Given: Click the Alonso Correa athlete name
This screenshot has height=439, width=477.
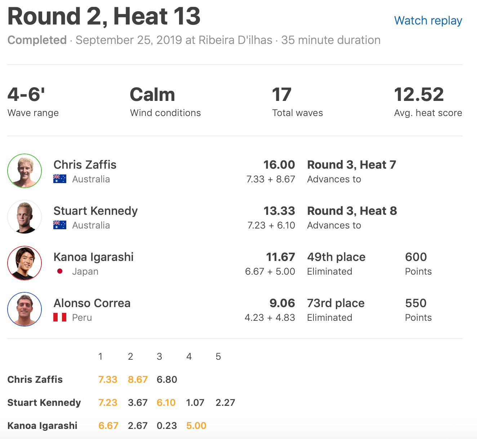Looking at the screenshot, I should (x=92, y=303).
